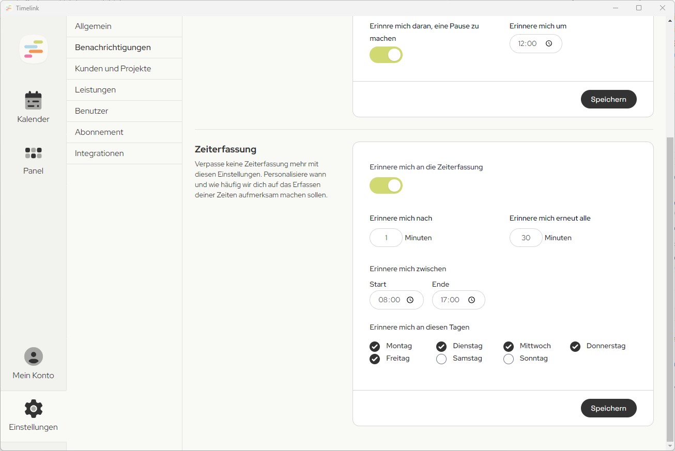Check the Samstag checkbox
Screen dimensions: 675x451
tap(441, 359)
